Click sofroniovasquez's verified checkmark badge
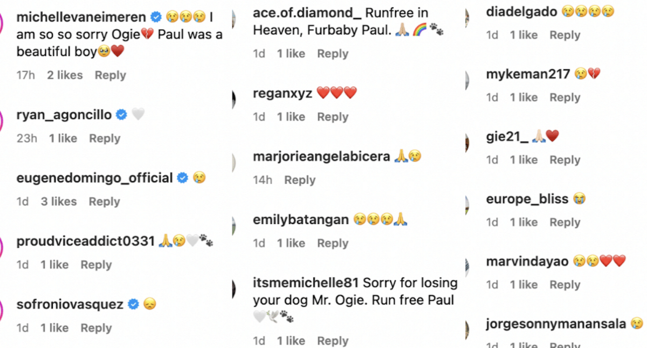This screenshot has width=647, height=348. click(133, 304)
